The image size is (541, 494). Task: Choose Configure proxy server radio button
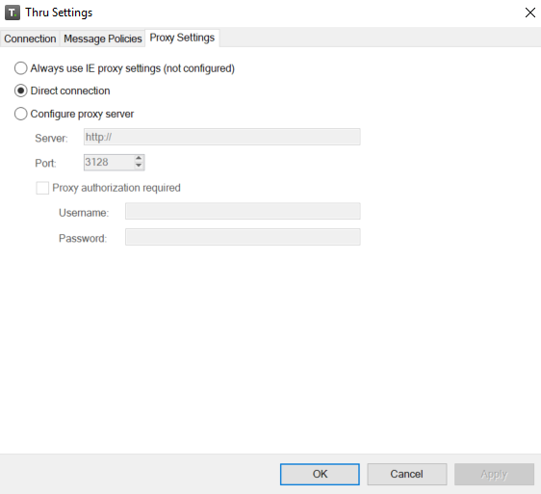click(21, 114)
